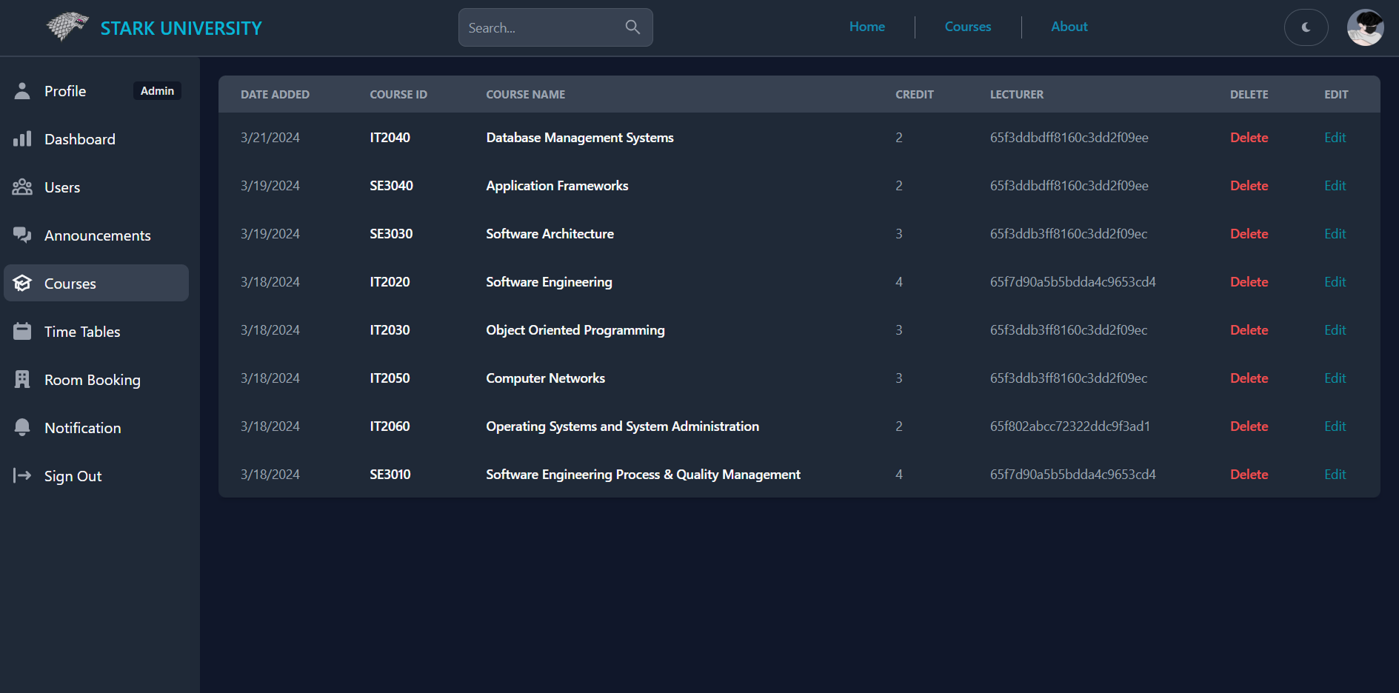The width and height of the screenshot is (1399, 693).
Task: Open Time Tables via its calendar icon
Action: click(x=22, y=331)
